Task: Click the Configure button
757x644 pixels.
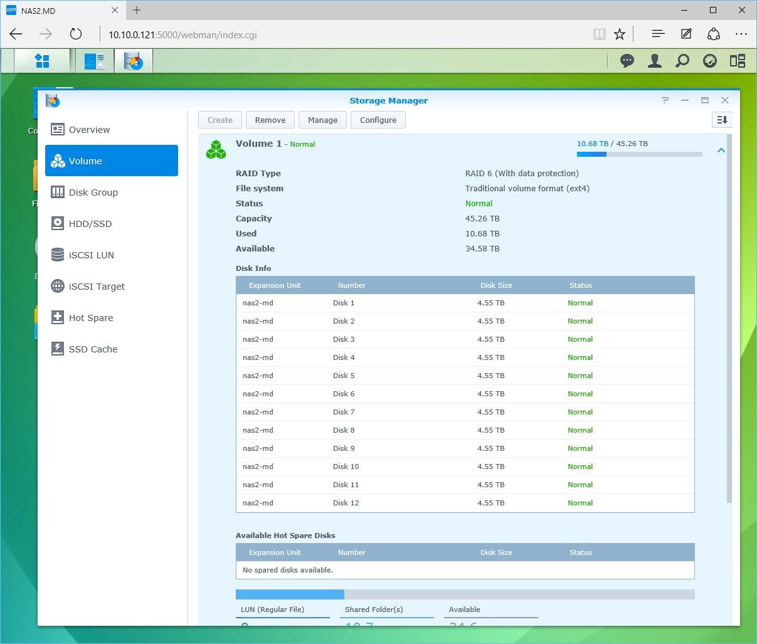Action: (x=378, y=120)
